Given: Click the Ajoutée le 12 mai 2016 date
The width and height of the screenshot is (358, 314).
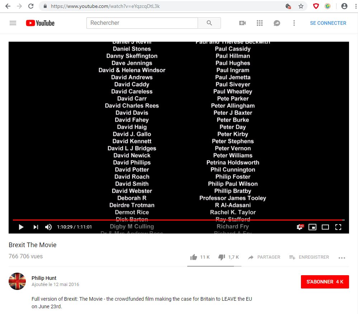Looking at the screenshot, I should (55, 284).
